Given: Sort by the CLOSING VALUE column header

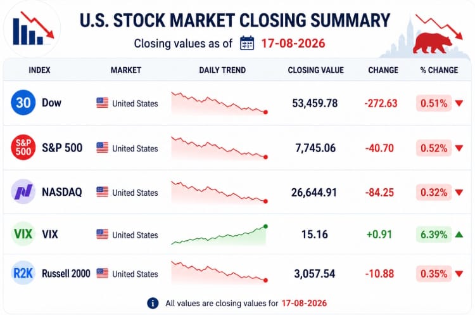Looking at the screenshot, I should [x=315, y=70].
